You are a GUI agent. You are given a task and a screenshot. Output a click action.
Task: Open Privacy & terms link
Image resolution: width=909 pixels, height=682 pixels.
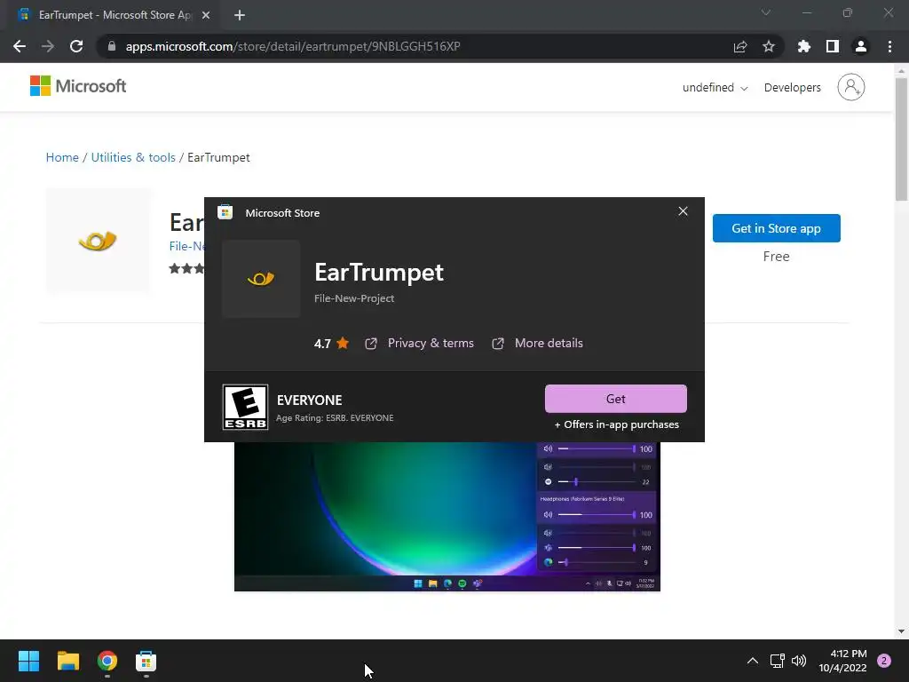[419, 344]
